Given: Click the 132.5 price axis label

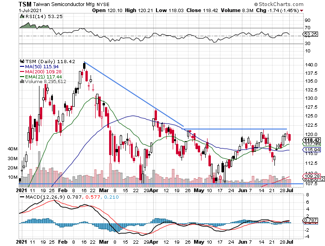Looking at the screenshot, I should coord(311,90).
